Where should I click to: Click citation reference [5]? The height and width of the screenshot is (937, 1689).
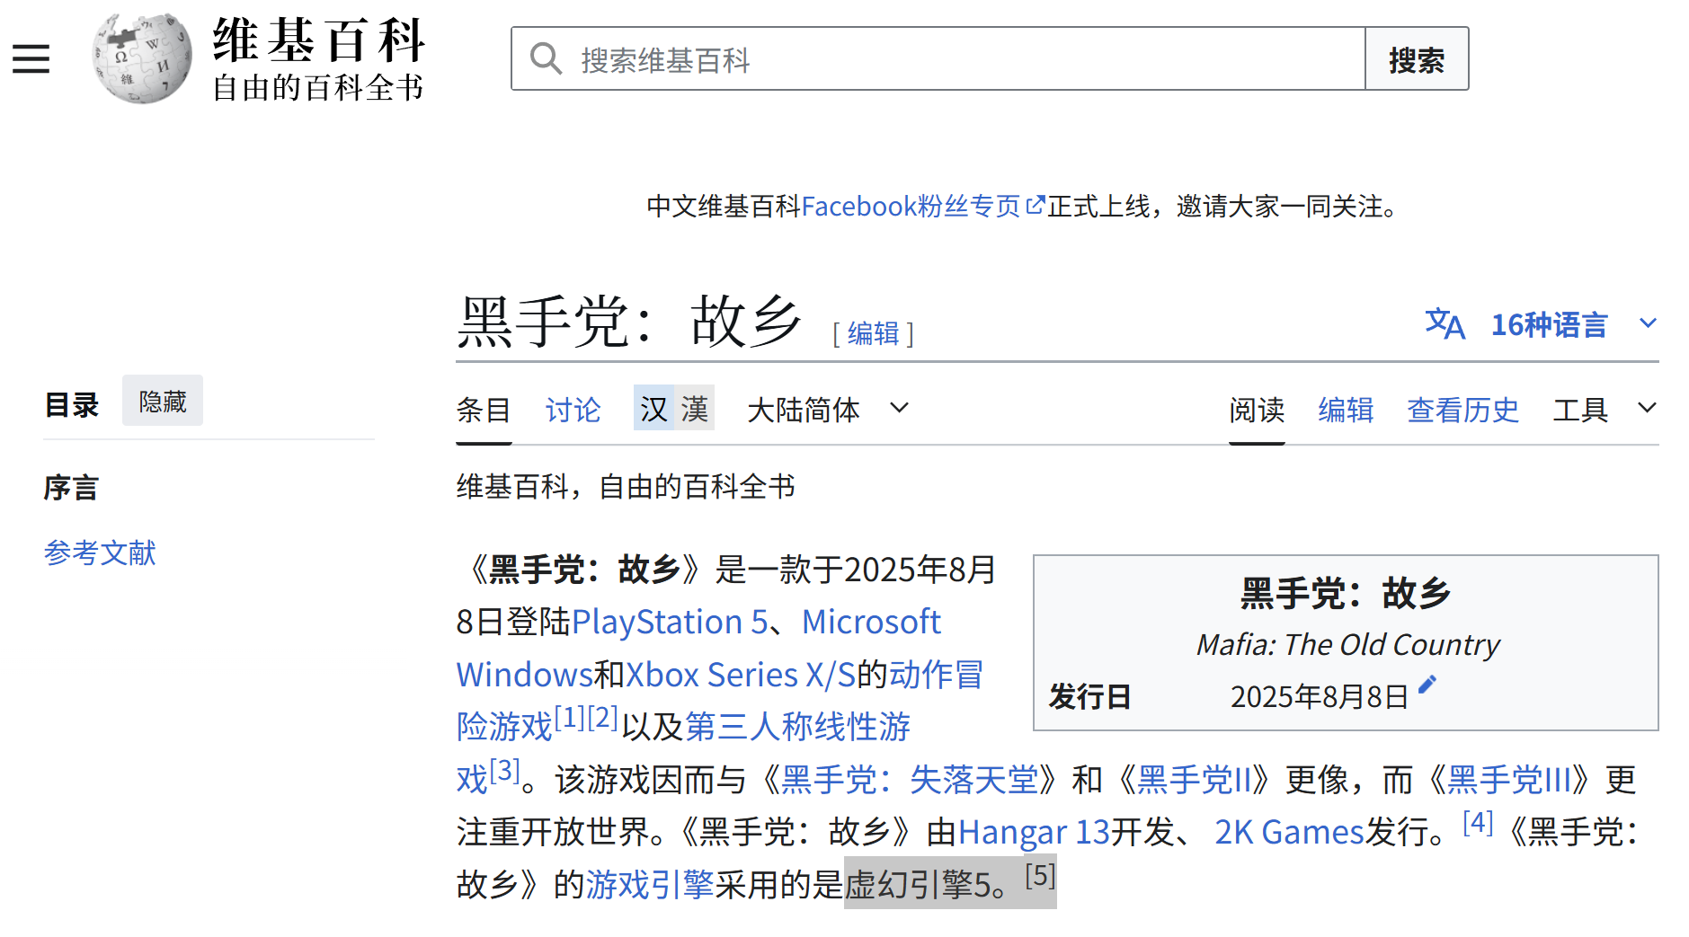[1041, 875]
